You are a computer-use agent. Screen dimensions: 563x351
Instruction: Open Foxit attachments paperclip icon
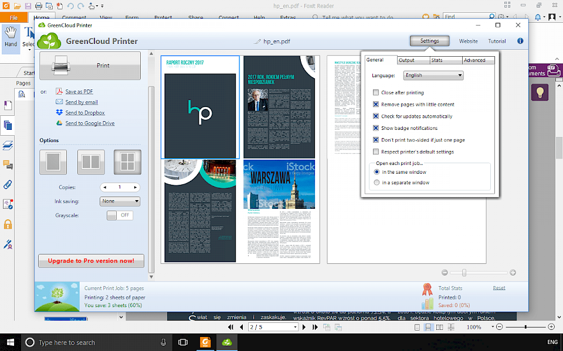tap(8, 184)
